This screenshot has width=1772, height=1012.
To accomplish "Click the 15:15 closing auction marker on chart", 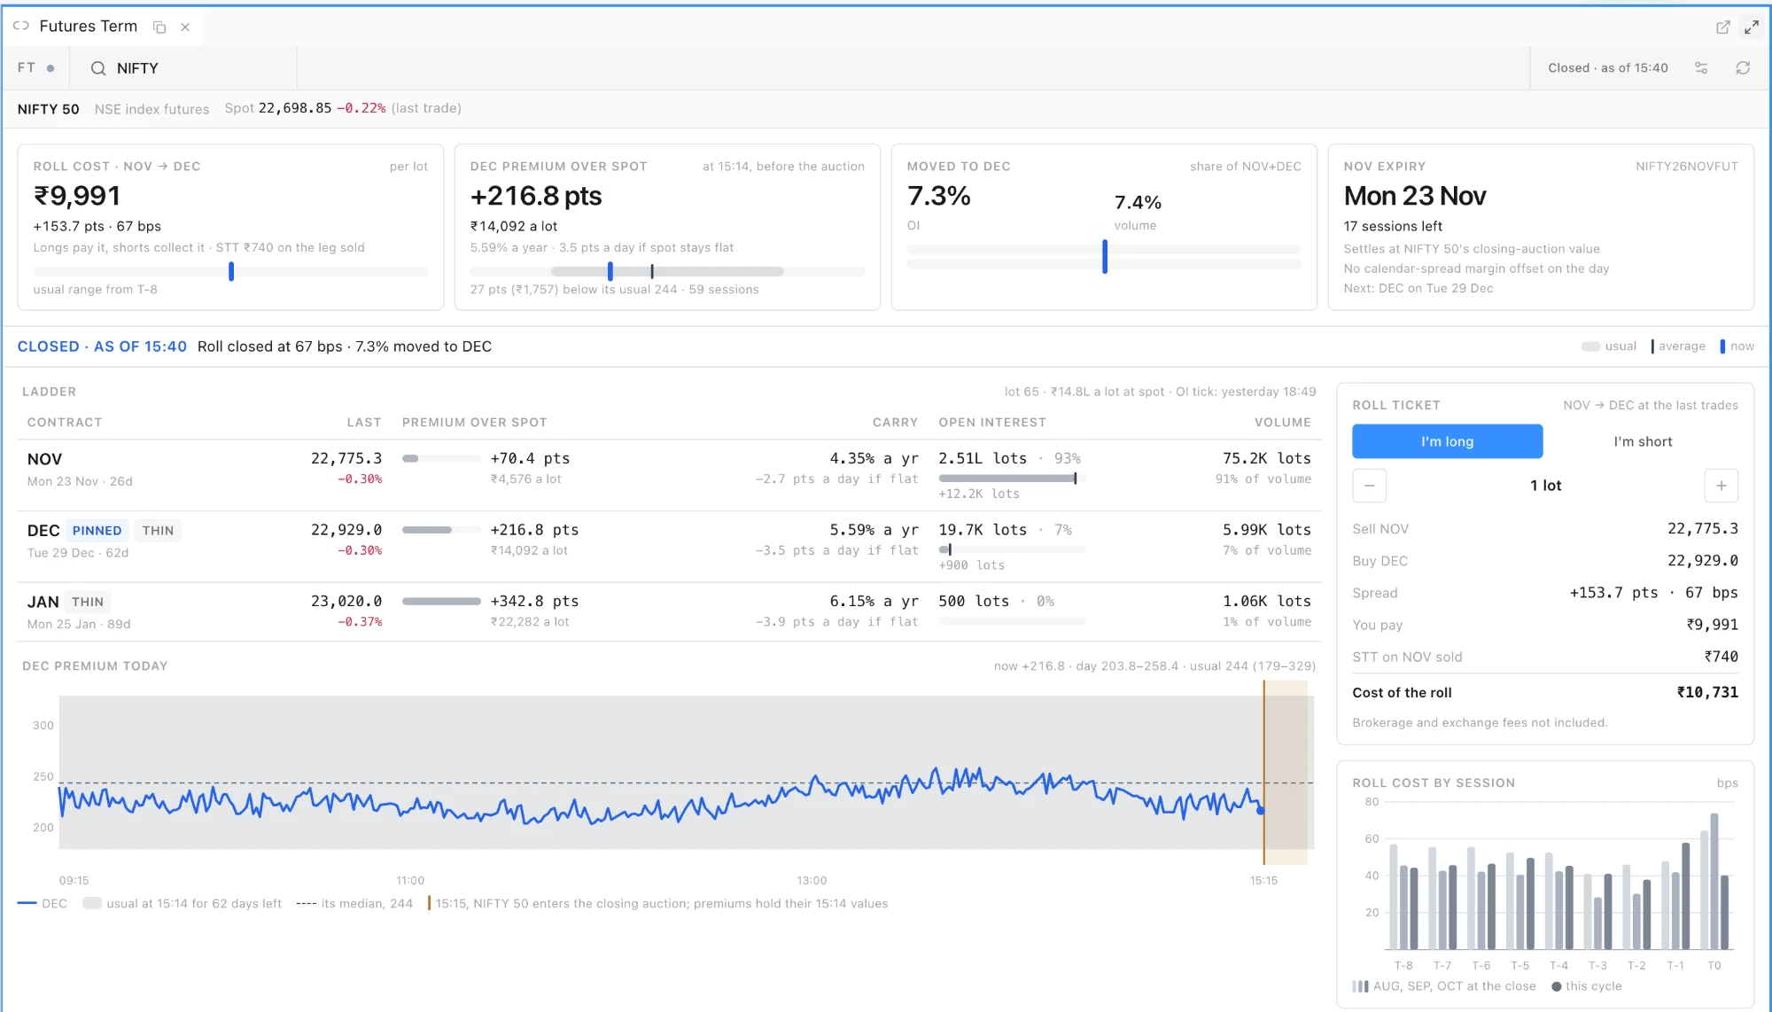I will (1263, 772).
